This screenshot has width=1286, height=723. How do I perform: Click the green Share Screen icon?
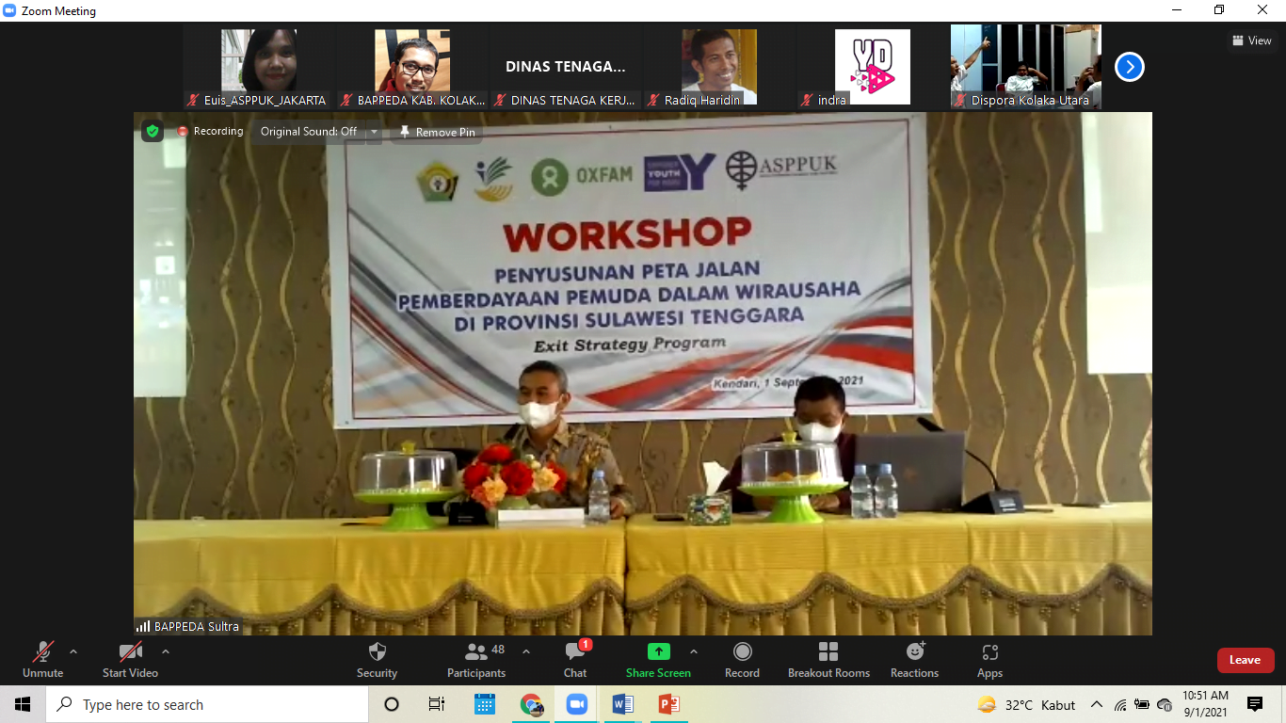pos(658,651)
